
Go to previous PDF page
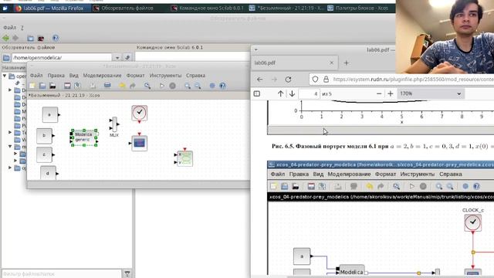point(280,93)
